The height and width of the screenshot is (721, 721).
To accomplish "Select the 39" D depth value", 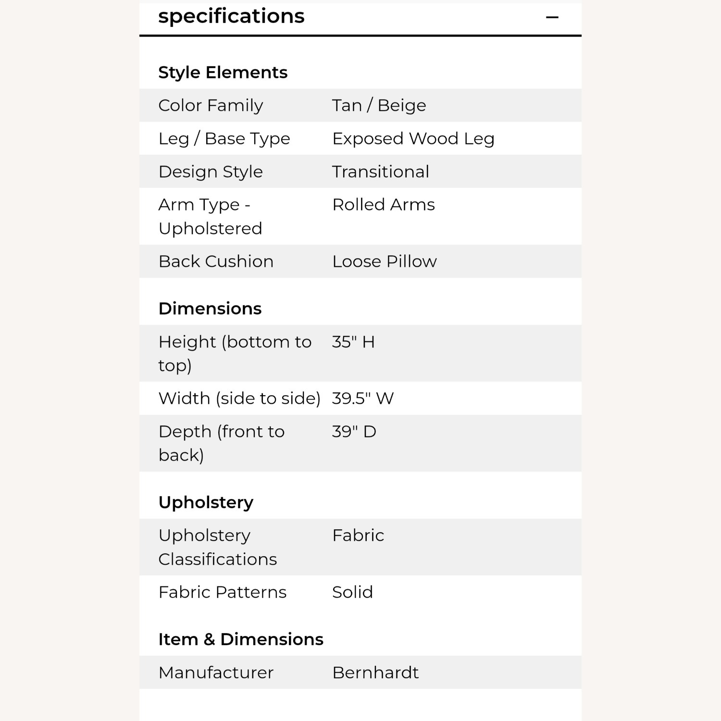I will pyautogui.click(x=354, y=432).
